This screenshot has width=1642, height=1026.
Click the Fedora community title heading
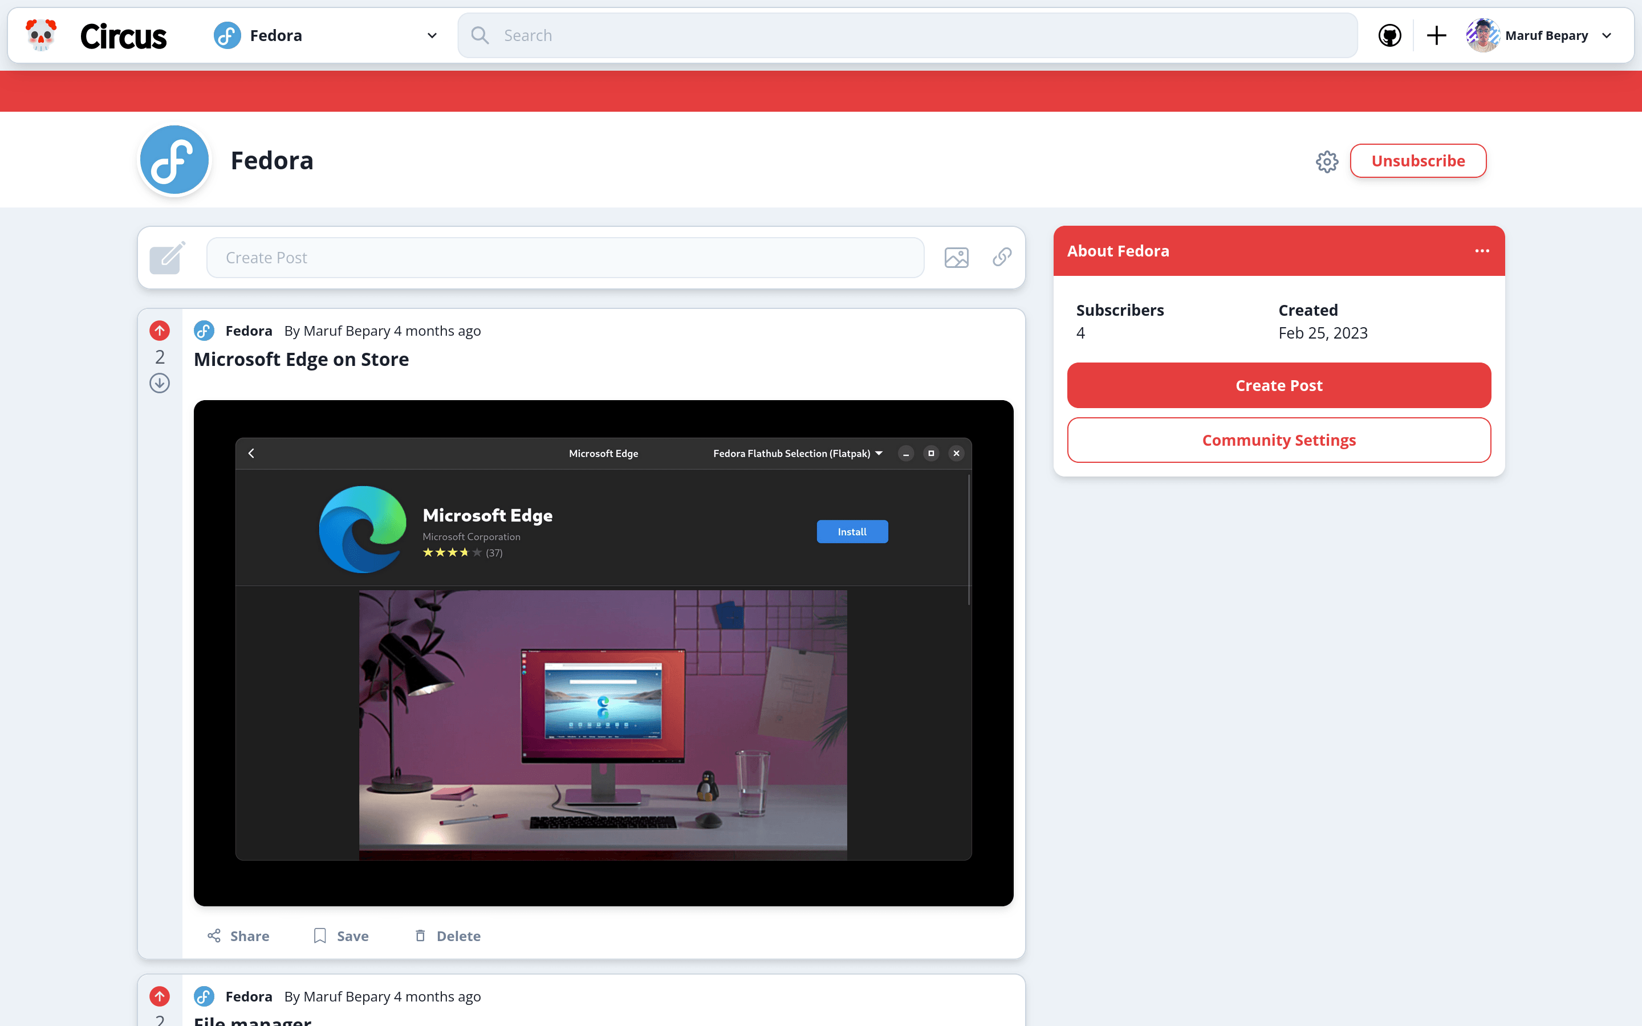pos(271,161)
